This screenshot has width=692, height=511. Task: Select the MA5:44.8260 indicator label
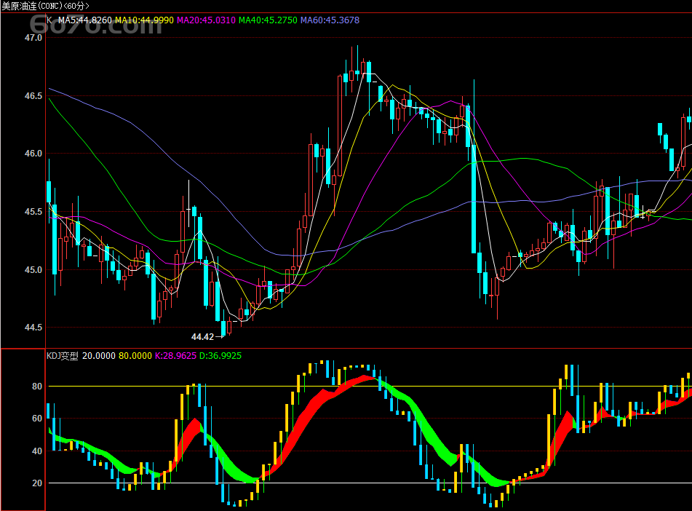pos(85,20)
